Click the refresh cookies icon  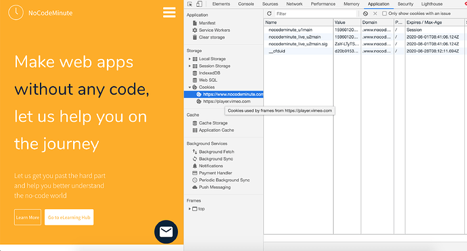click(x=269, y=14)
